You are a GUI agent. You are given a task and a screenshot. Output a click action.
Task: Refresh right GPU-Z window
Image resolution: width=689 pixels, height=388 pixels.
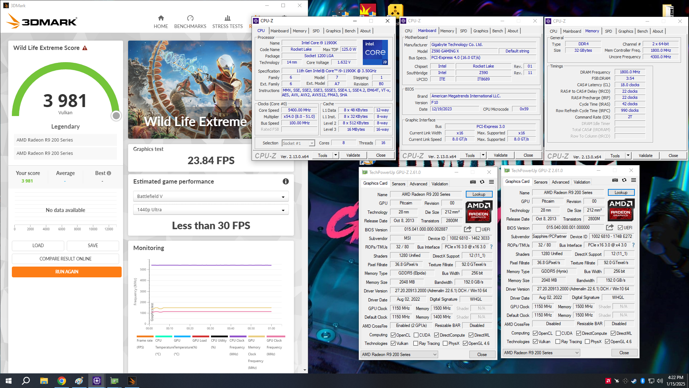pyautogui.click(x=624, y=180)
